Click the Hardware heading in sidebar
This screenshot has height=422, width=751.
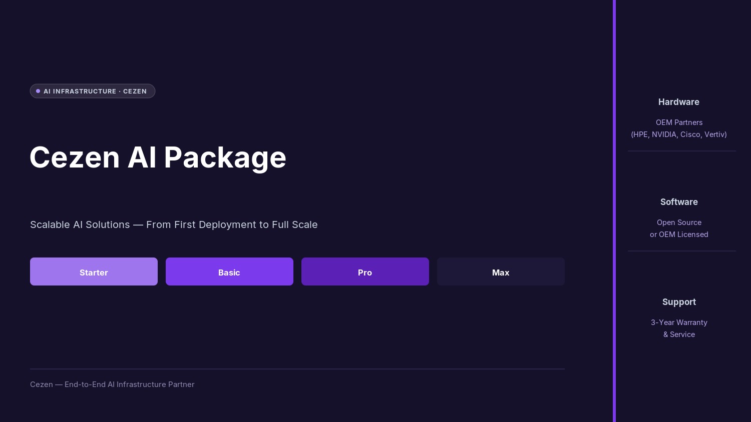coord(679,102)
